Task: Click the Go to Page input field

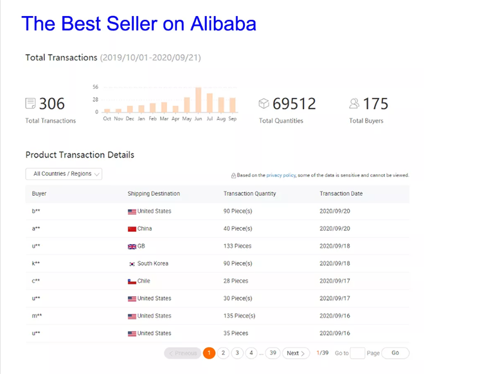Action: coord(357,353)
